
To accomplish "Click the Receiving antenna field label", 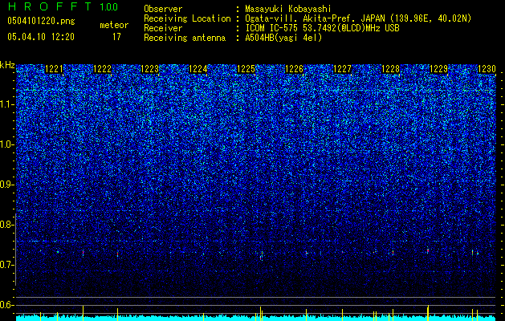I will (x=185, y=38).
